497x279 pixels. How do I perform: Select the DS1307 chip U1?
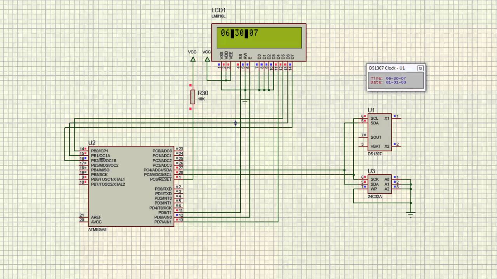click(374, 132)
